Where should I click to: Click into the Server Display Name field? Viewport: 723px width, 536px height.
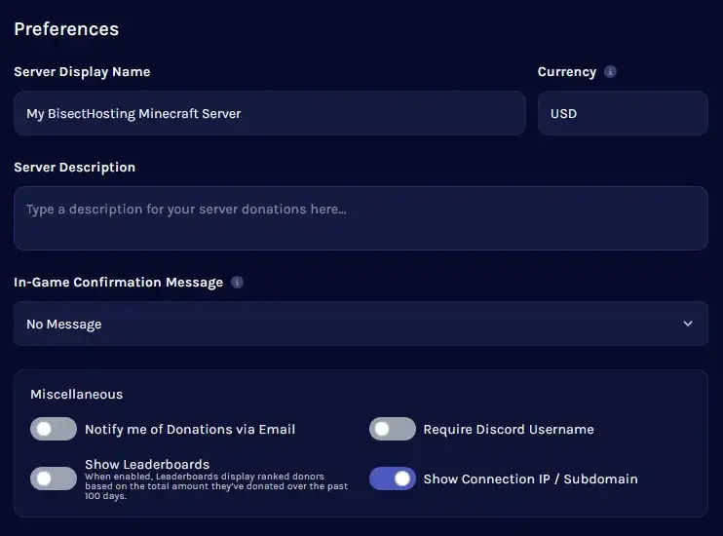coord(269,113)
